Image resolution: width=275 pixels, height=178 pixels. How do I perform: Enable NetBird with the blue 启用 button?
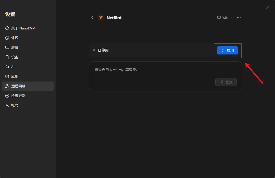227,50
